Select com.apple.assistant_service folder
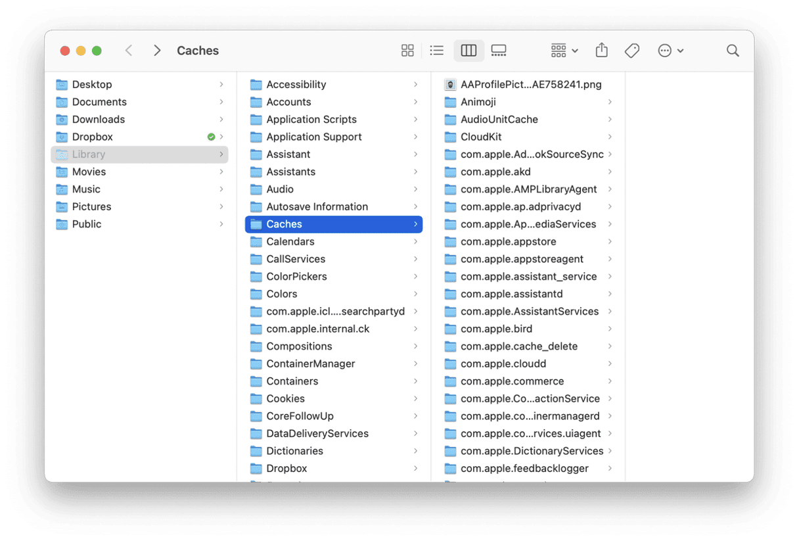799x541 pixels. pyautogui.click(x=528, y=276)
